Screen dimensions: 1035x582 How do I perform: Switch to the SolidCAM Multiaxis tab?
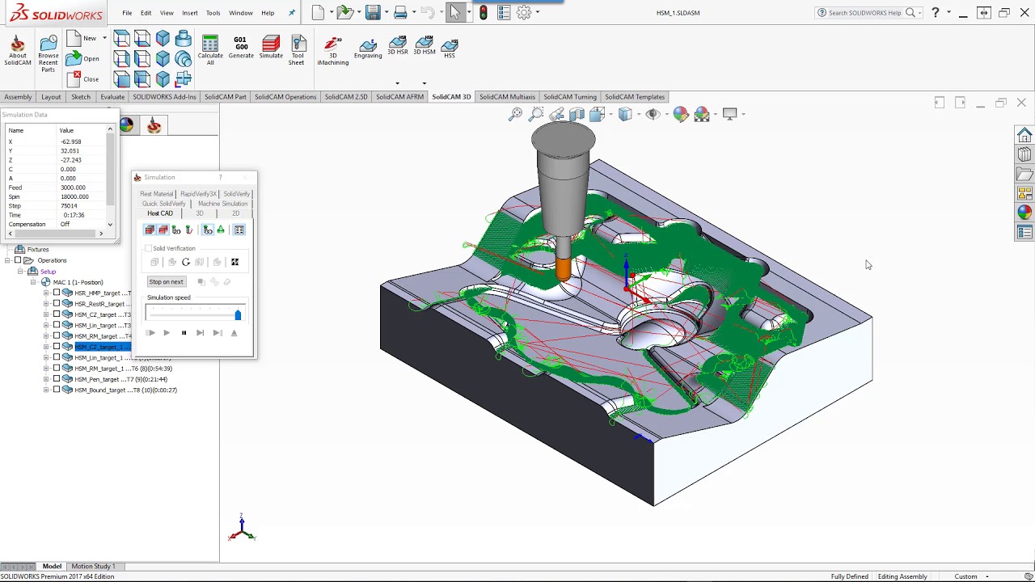click(507, 97)
